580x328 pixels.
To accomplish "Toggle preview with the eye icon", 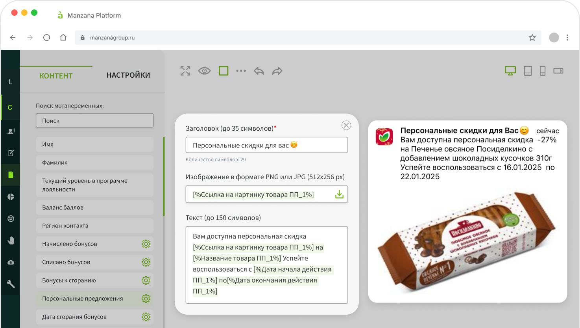I will point(204,71).
